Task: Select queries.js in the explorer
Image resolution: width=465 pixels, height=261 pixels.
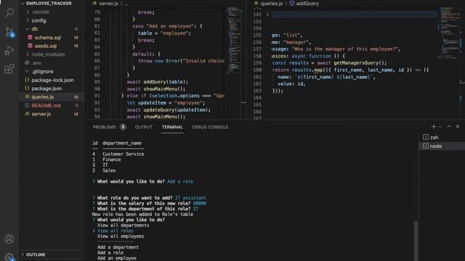Action: 52,96
